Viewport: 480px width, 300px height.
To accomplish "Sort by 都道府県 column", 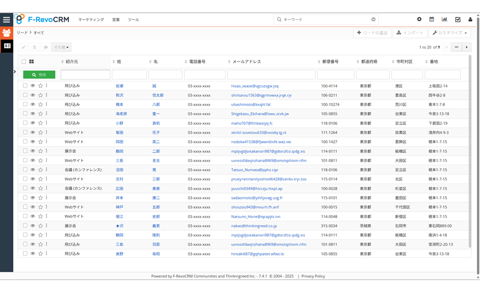I will click(366, 61).
